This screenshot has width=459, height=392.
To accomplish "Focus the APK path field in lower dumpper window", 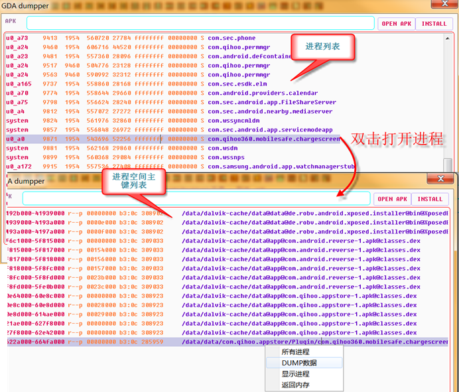I will 196,198.
